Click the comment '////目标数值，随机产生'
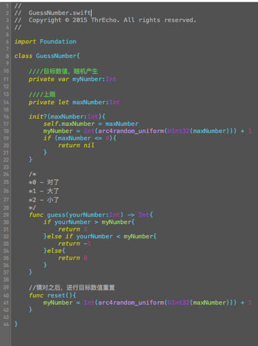258x346 pixels. (x=63, y=71)
